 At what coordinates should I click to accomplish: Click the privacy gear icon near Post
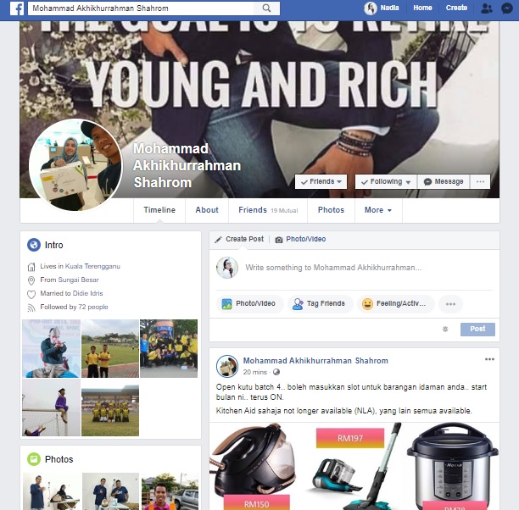[x=445, y=329]
